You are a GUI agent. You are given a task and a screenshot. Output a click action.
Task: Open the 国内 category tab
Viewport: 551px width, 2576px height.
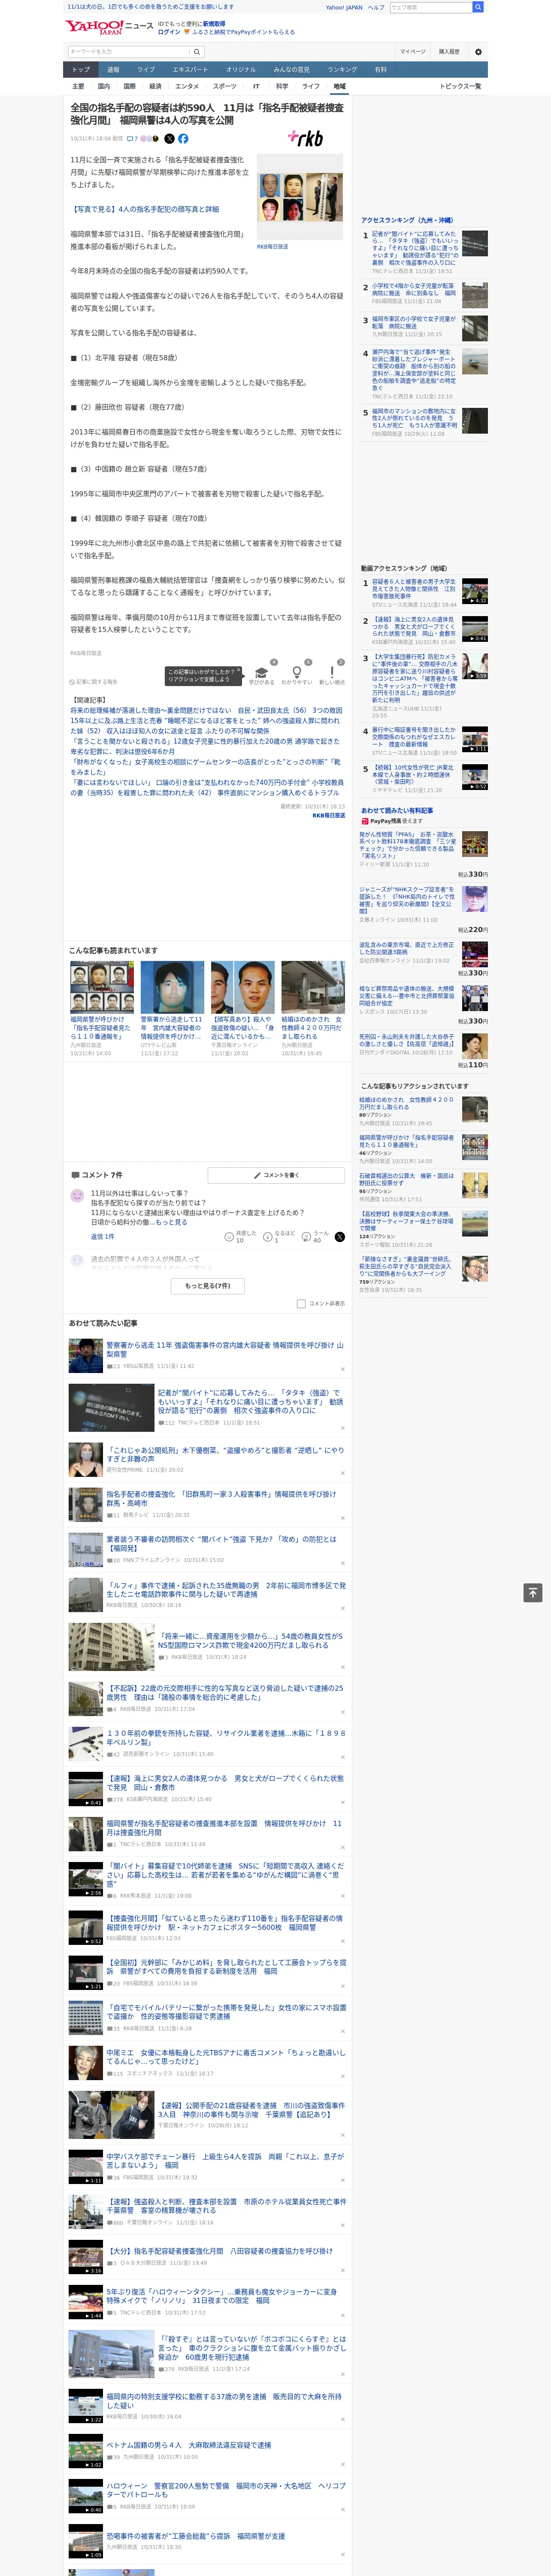pyautogui.click(x=104, y=86)
